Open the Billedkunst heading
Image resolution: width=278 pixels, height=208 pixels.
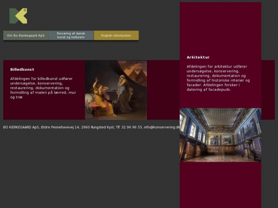[22, 69]
